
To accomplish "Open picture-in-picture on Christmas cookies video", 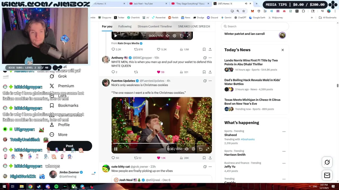I will pyautogui.click(x=200, y=149).
